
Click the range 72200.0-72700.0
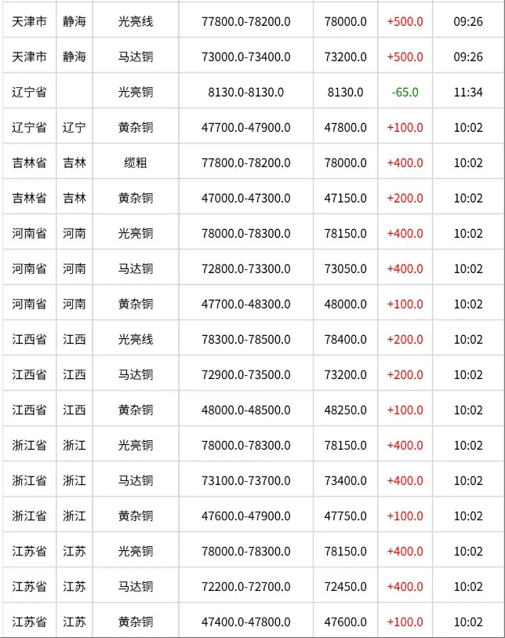[x=246, y=587]
